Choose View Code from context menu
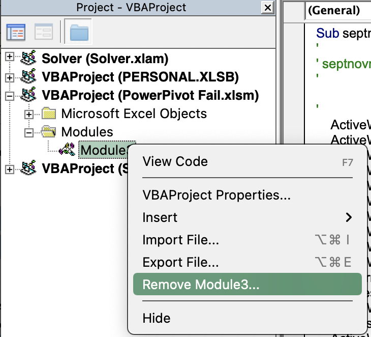This screenshot has width=371, height=337. (248, 161)
